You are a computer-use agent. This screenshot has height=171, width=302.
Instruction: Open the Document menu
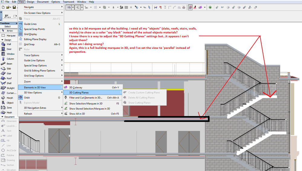43,2
